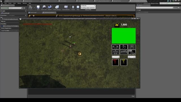Image resolution: width=181 pixels, height=102 pixels.
Task: Open Class Defaults from the toolbar
Action: [x=66, y=8]
